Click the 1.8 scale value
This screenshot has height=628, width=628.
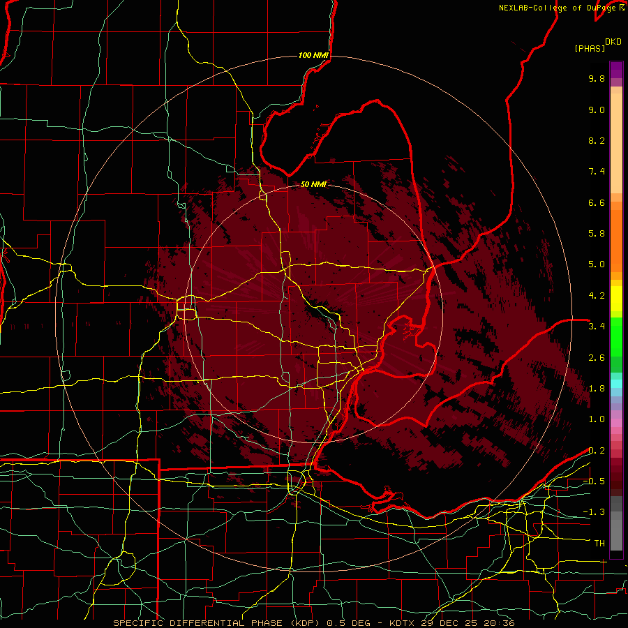[597, 389]
